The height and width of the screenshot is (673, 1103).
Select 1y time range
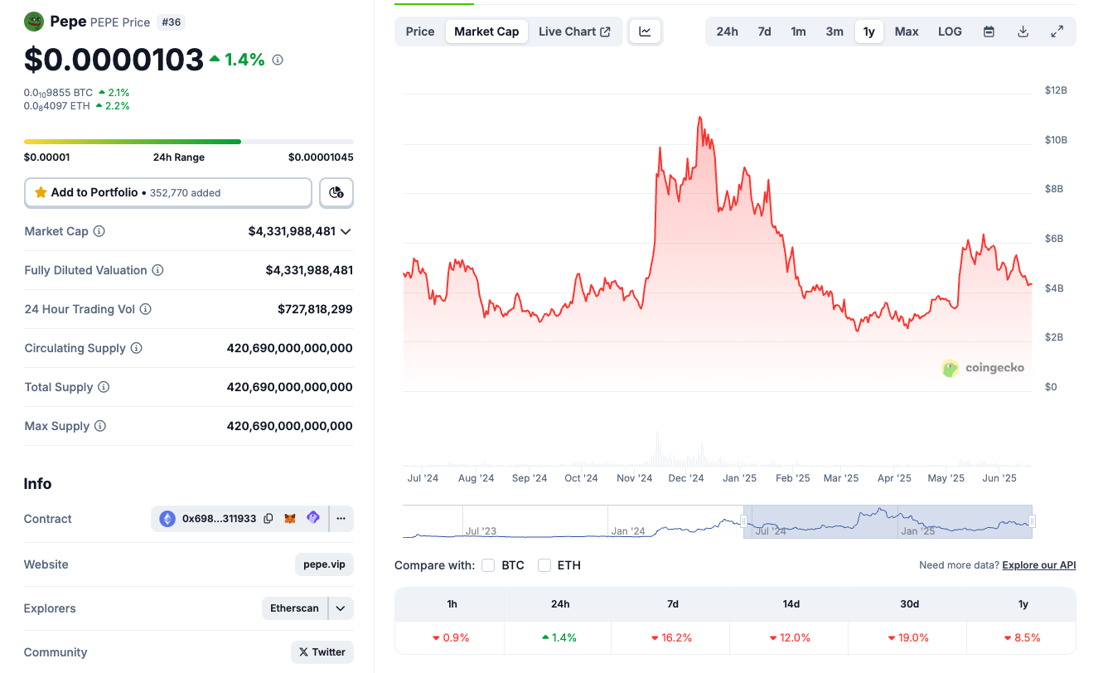[868, 31]
